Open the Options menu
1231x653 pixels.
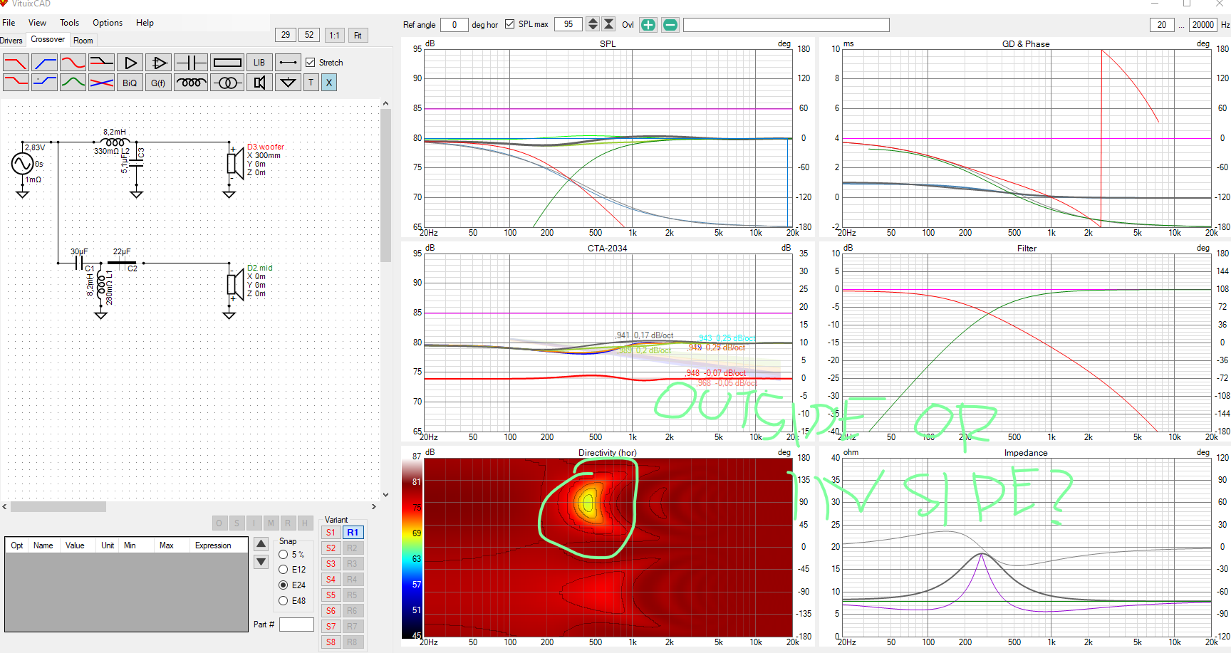click(108, 23)
